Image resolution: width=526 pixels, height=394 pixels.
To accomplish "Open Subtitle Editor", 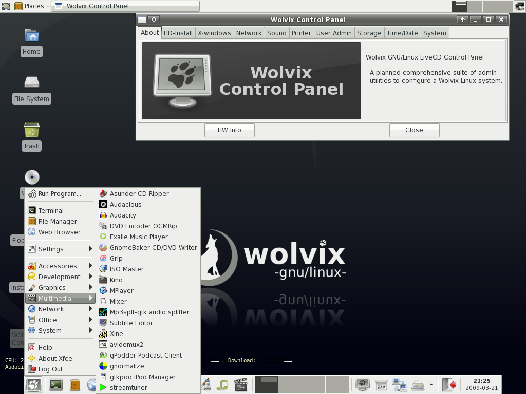I will click(148, 323).
